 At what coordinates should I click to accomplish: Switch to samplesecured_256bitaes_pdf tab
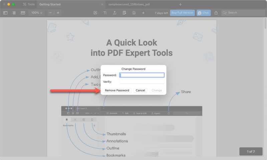(x=129, y=4)
